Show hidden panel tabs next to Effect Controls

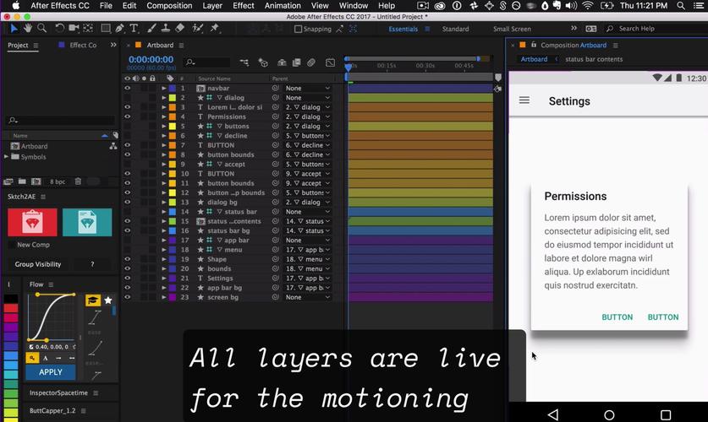(113, 45)
